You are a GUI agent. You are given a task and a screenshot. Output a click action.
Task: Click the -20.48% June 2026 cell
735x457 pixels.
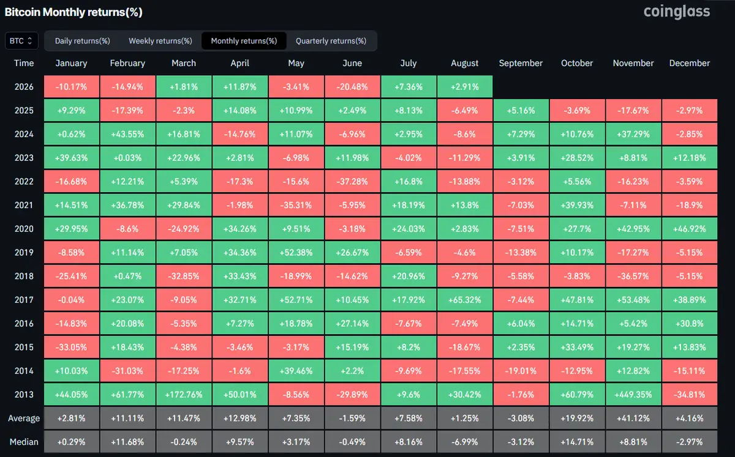pyautogui.click(x=352, y=87)
